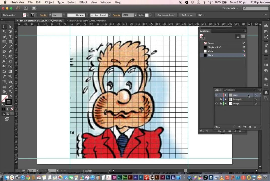Select the Perspective Grid tool
Image resolution: width=270 pixels, height=181 pixels.
pos(11,66)
